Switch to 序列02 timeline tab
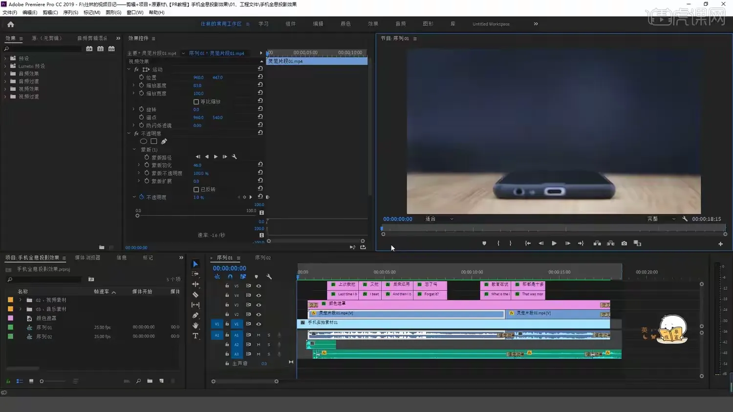Screen dimensions: 733x412 [x=263, y=258]
